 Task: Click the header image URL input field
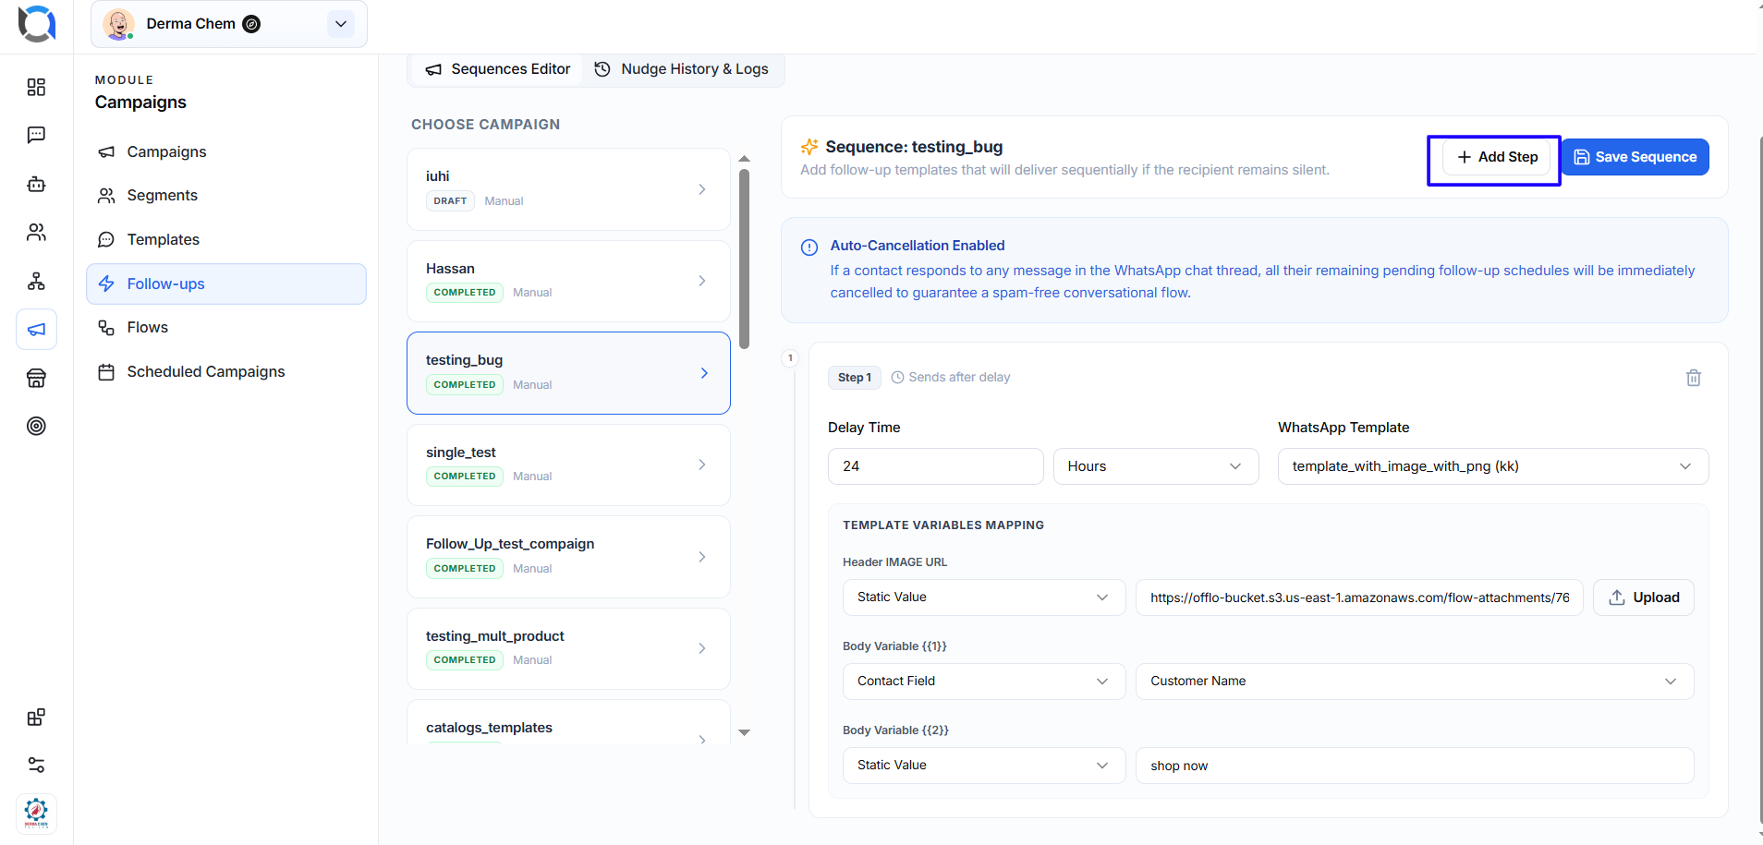point(1359,598)
